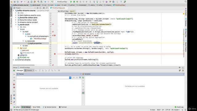Screen dimensions: 197x111
Task: Toggle tool window quick access icon in status bar
Action: pos(11,110)
